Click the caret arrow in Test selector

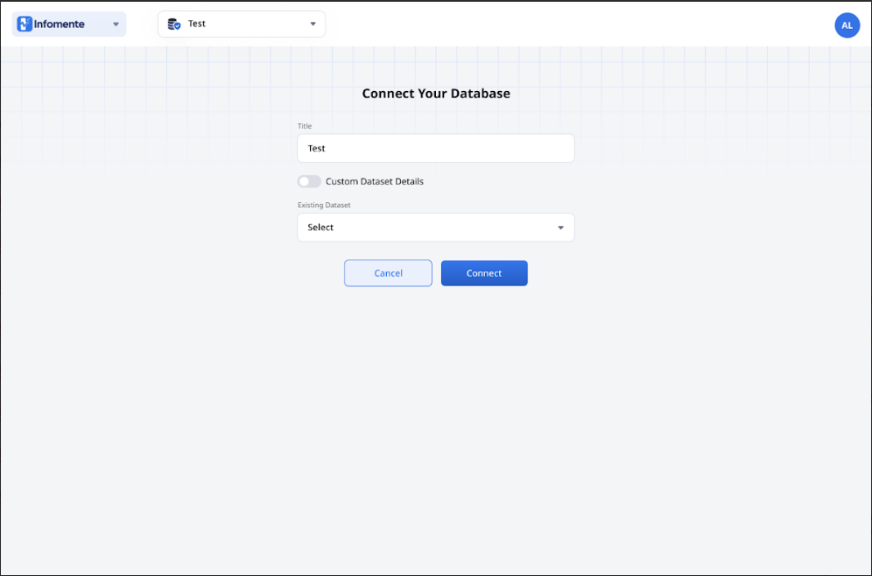coord(313,25)
